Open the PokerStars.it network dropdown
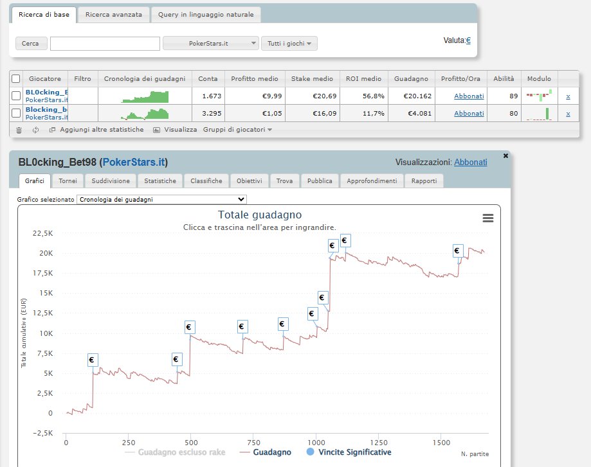 pos(211,43)
